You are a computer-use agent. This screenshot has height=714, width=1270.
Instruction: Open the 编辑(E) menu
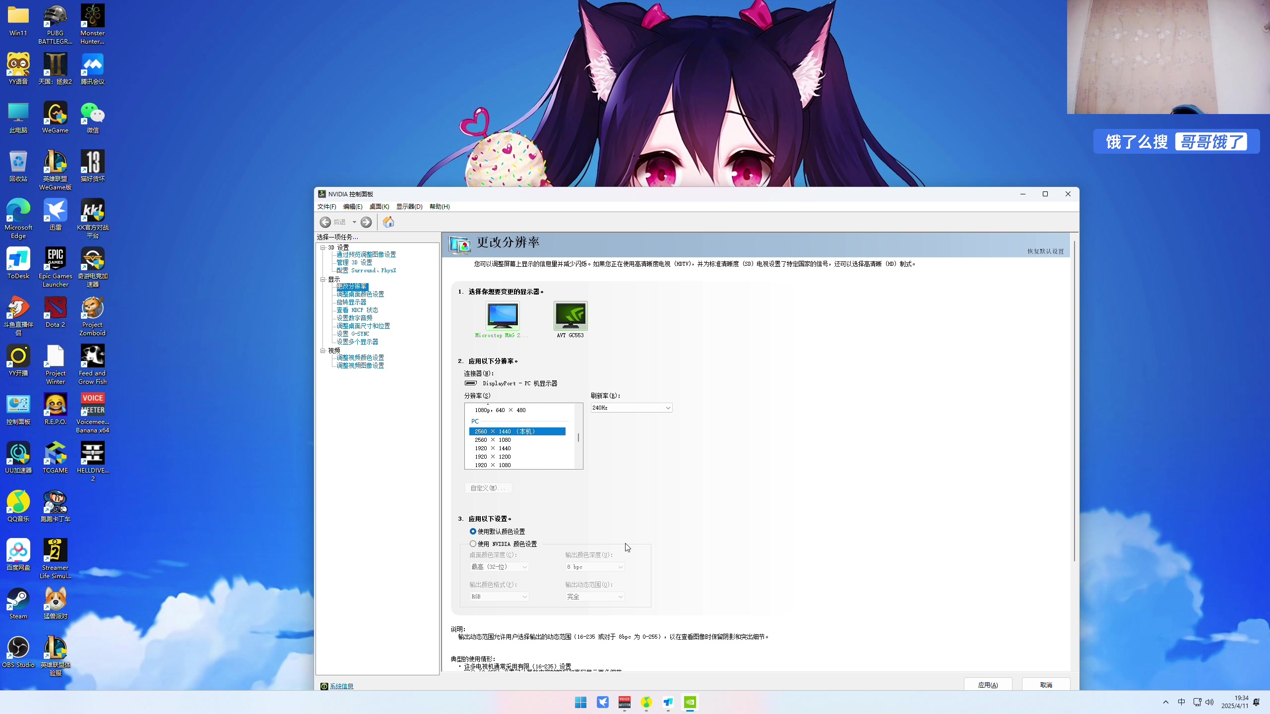pos(353,207)
